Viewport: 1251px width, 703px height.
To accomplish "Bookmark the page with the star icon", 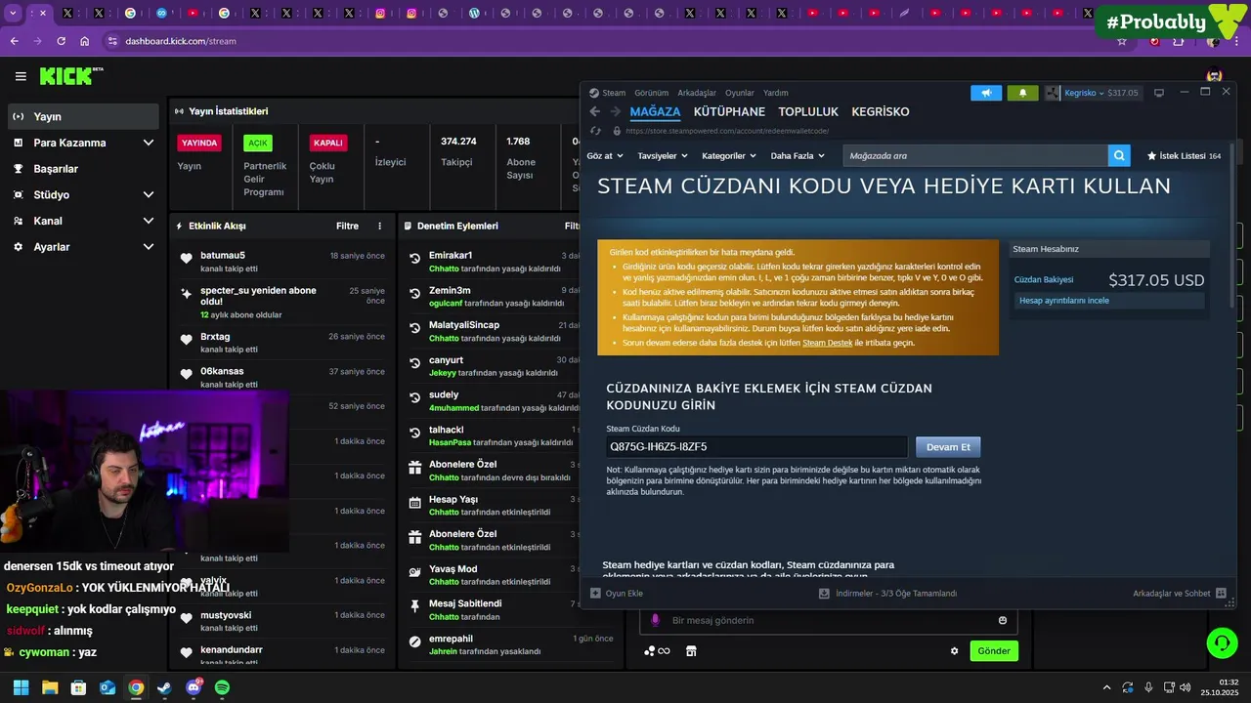I will [x=1122, y=41].
